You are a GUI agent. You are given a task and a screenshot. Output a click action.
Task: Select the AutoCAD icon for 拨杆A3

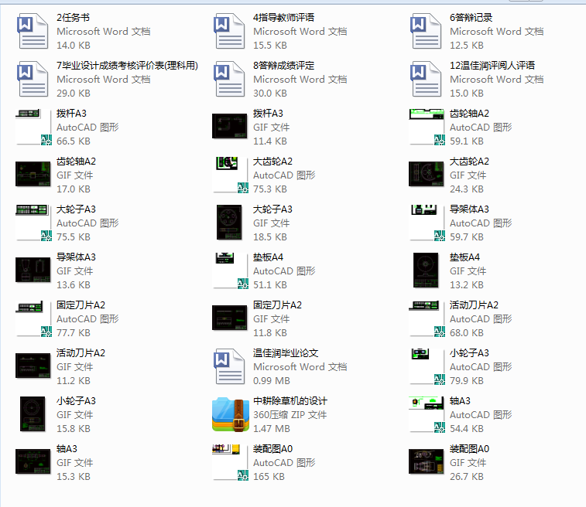[x=33, y=127]
